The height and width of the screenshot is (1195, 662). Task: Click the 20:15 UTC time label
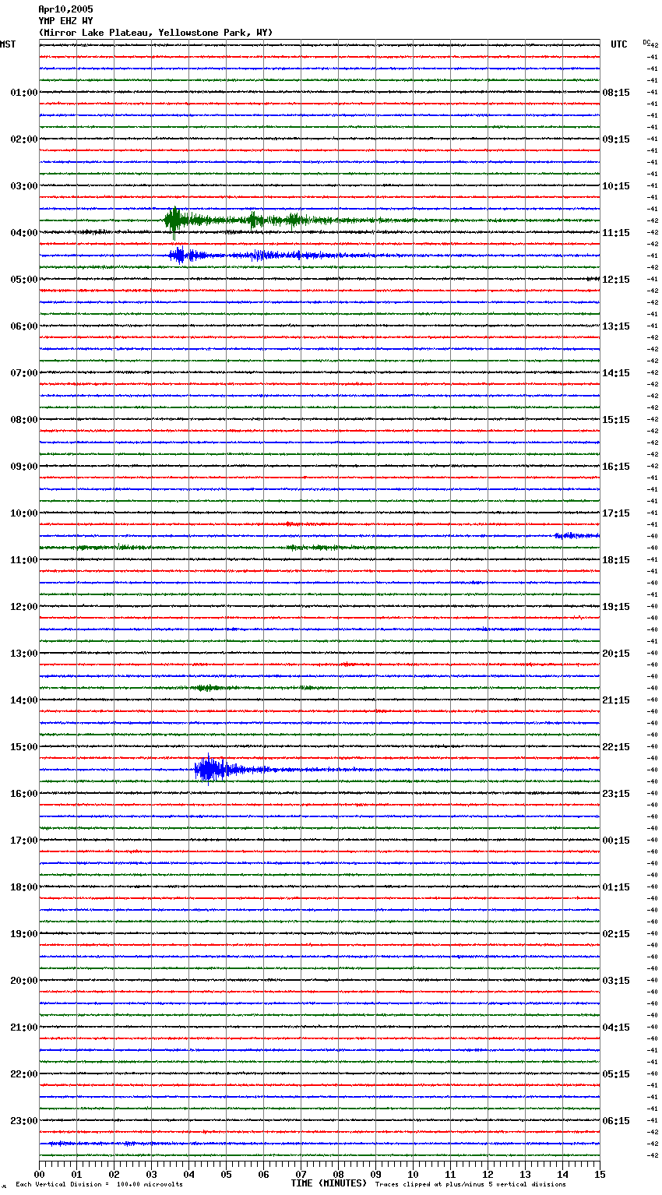point(616,654)
